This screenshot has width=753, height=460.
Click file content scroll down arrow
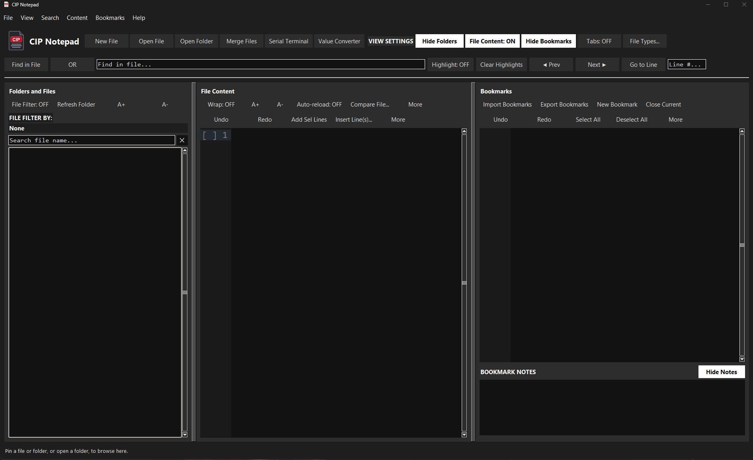coord(464,435)
